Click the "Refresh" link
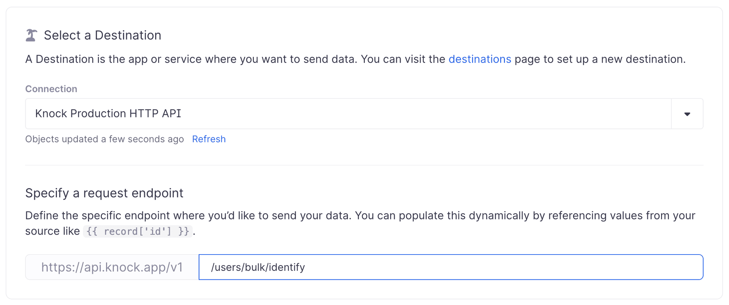 pyautogui.click(x=209, y=139)
